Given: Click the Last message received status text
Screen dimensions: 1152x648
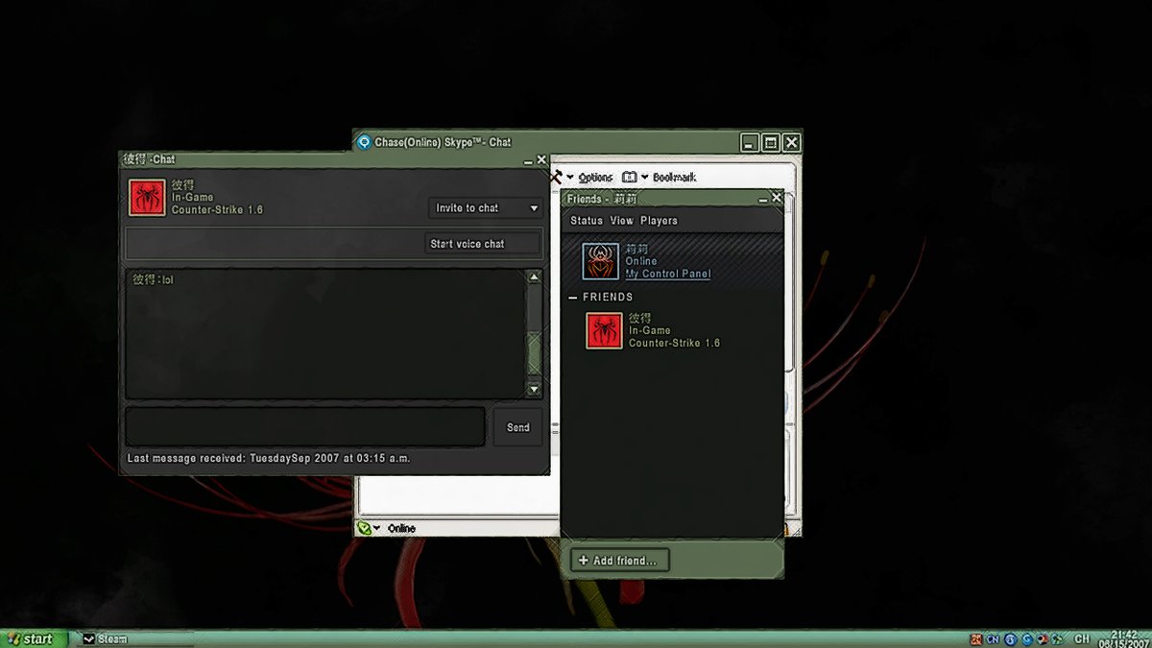Looking at the screenshot, I should (x=269, y=459).
